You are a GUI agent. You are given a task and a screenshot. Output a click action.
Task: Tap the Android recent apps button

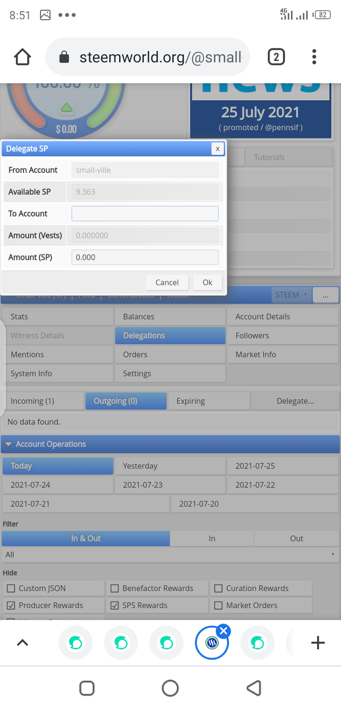click(87, 688)
